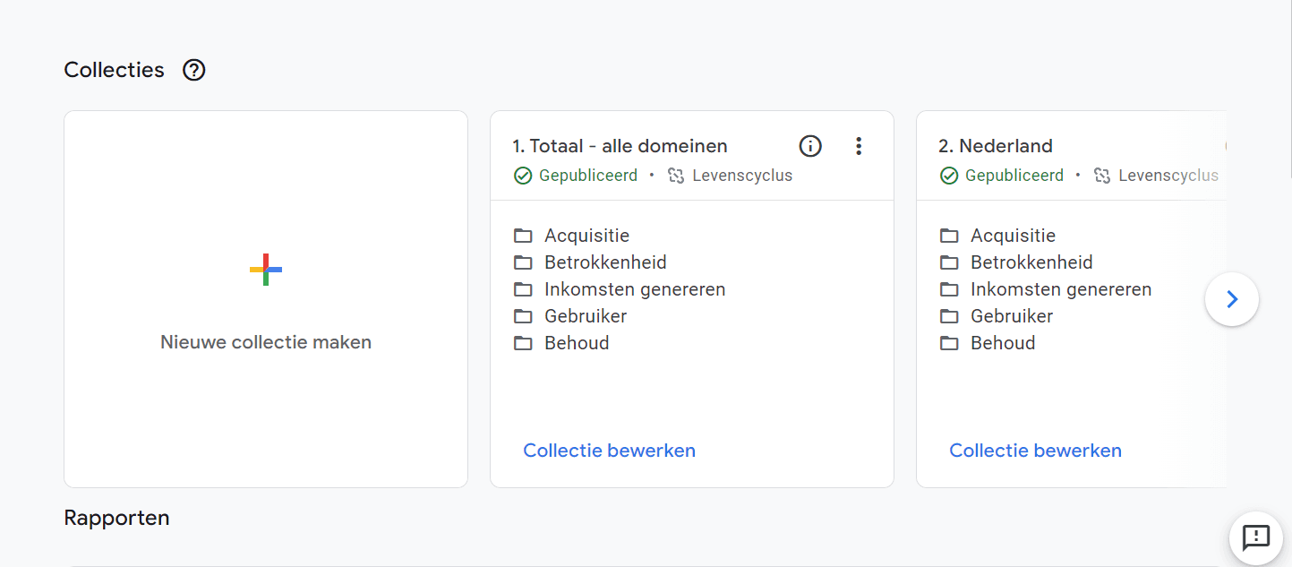Click Behoud folder icon in Nederland card
Image resolution: width=1292 pixels, height=567 pixels.
pos(949,343)
